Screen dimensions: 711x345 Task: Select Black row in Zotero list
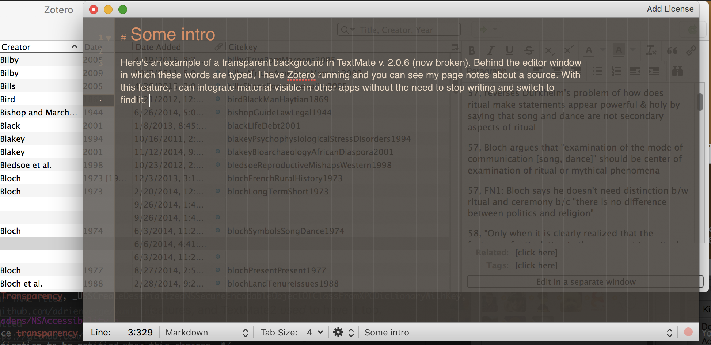click(40, 126)
